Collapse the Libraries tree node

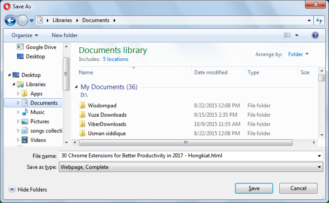point(14,84)
